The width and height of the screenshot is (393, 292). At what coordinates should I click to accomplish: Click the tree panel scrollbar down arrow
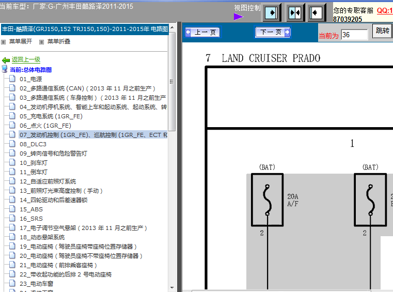[172, 287]
